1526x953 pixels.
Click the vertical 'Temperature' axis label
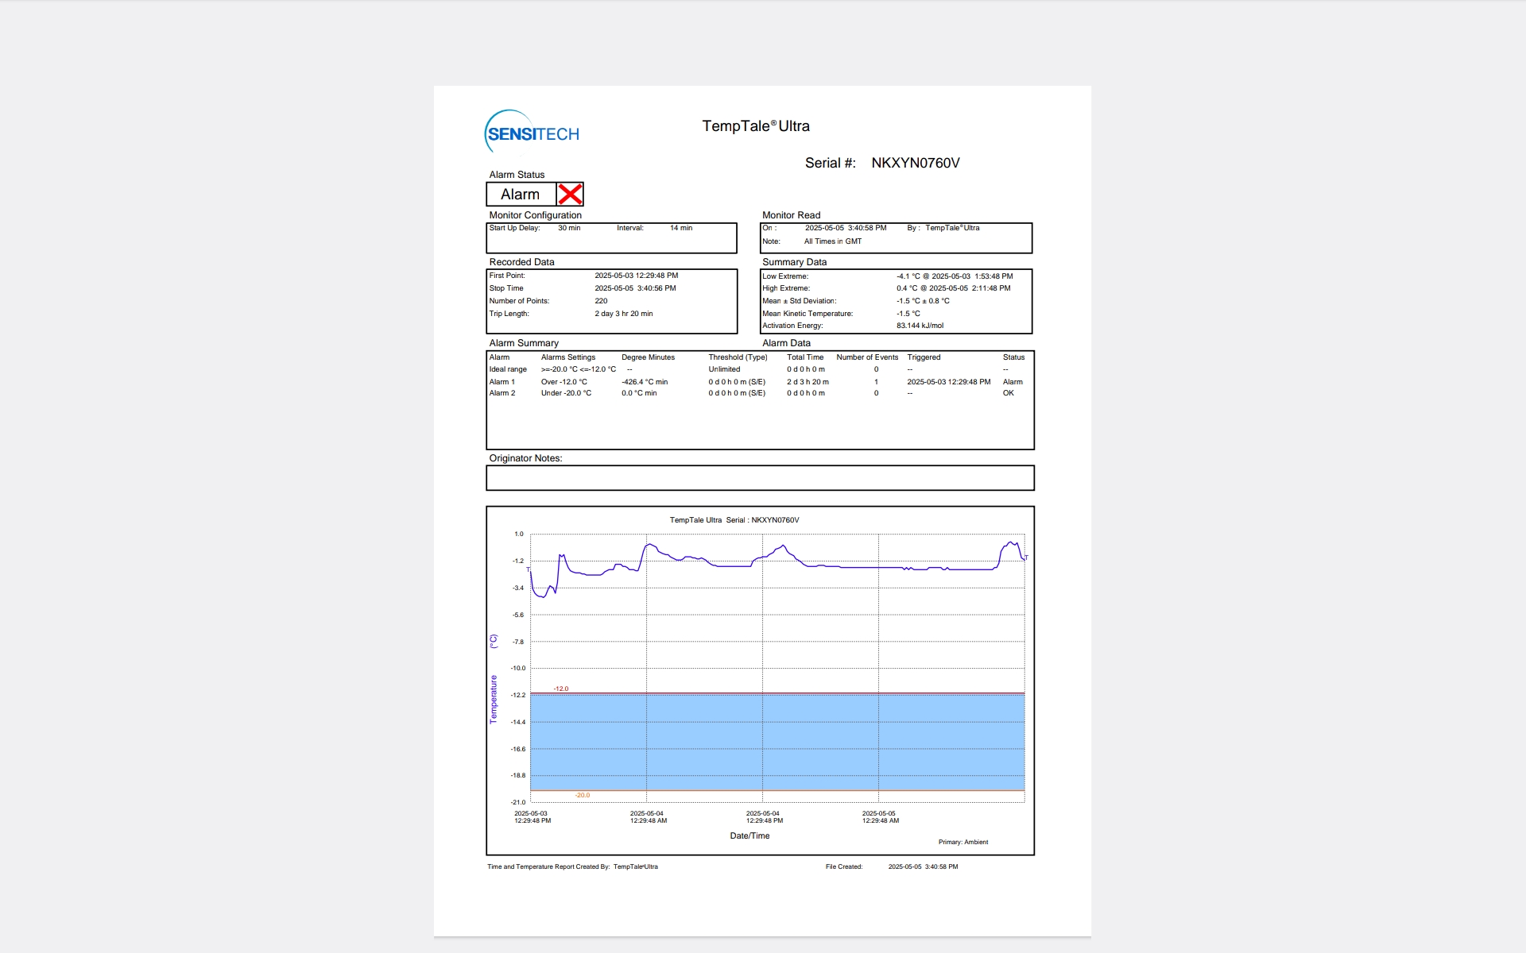493,700
